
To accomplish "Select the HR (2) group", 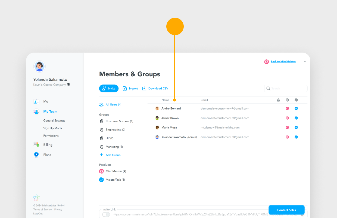I will pos(110,138).
